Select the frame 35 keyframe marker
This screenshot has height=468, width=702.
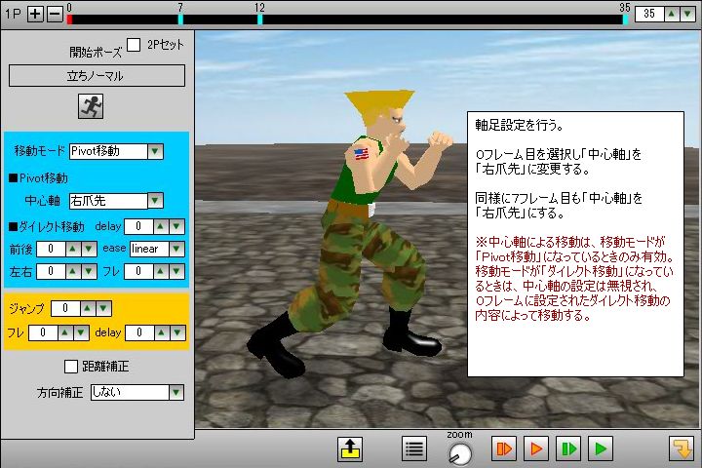click(625, 19)
